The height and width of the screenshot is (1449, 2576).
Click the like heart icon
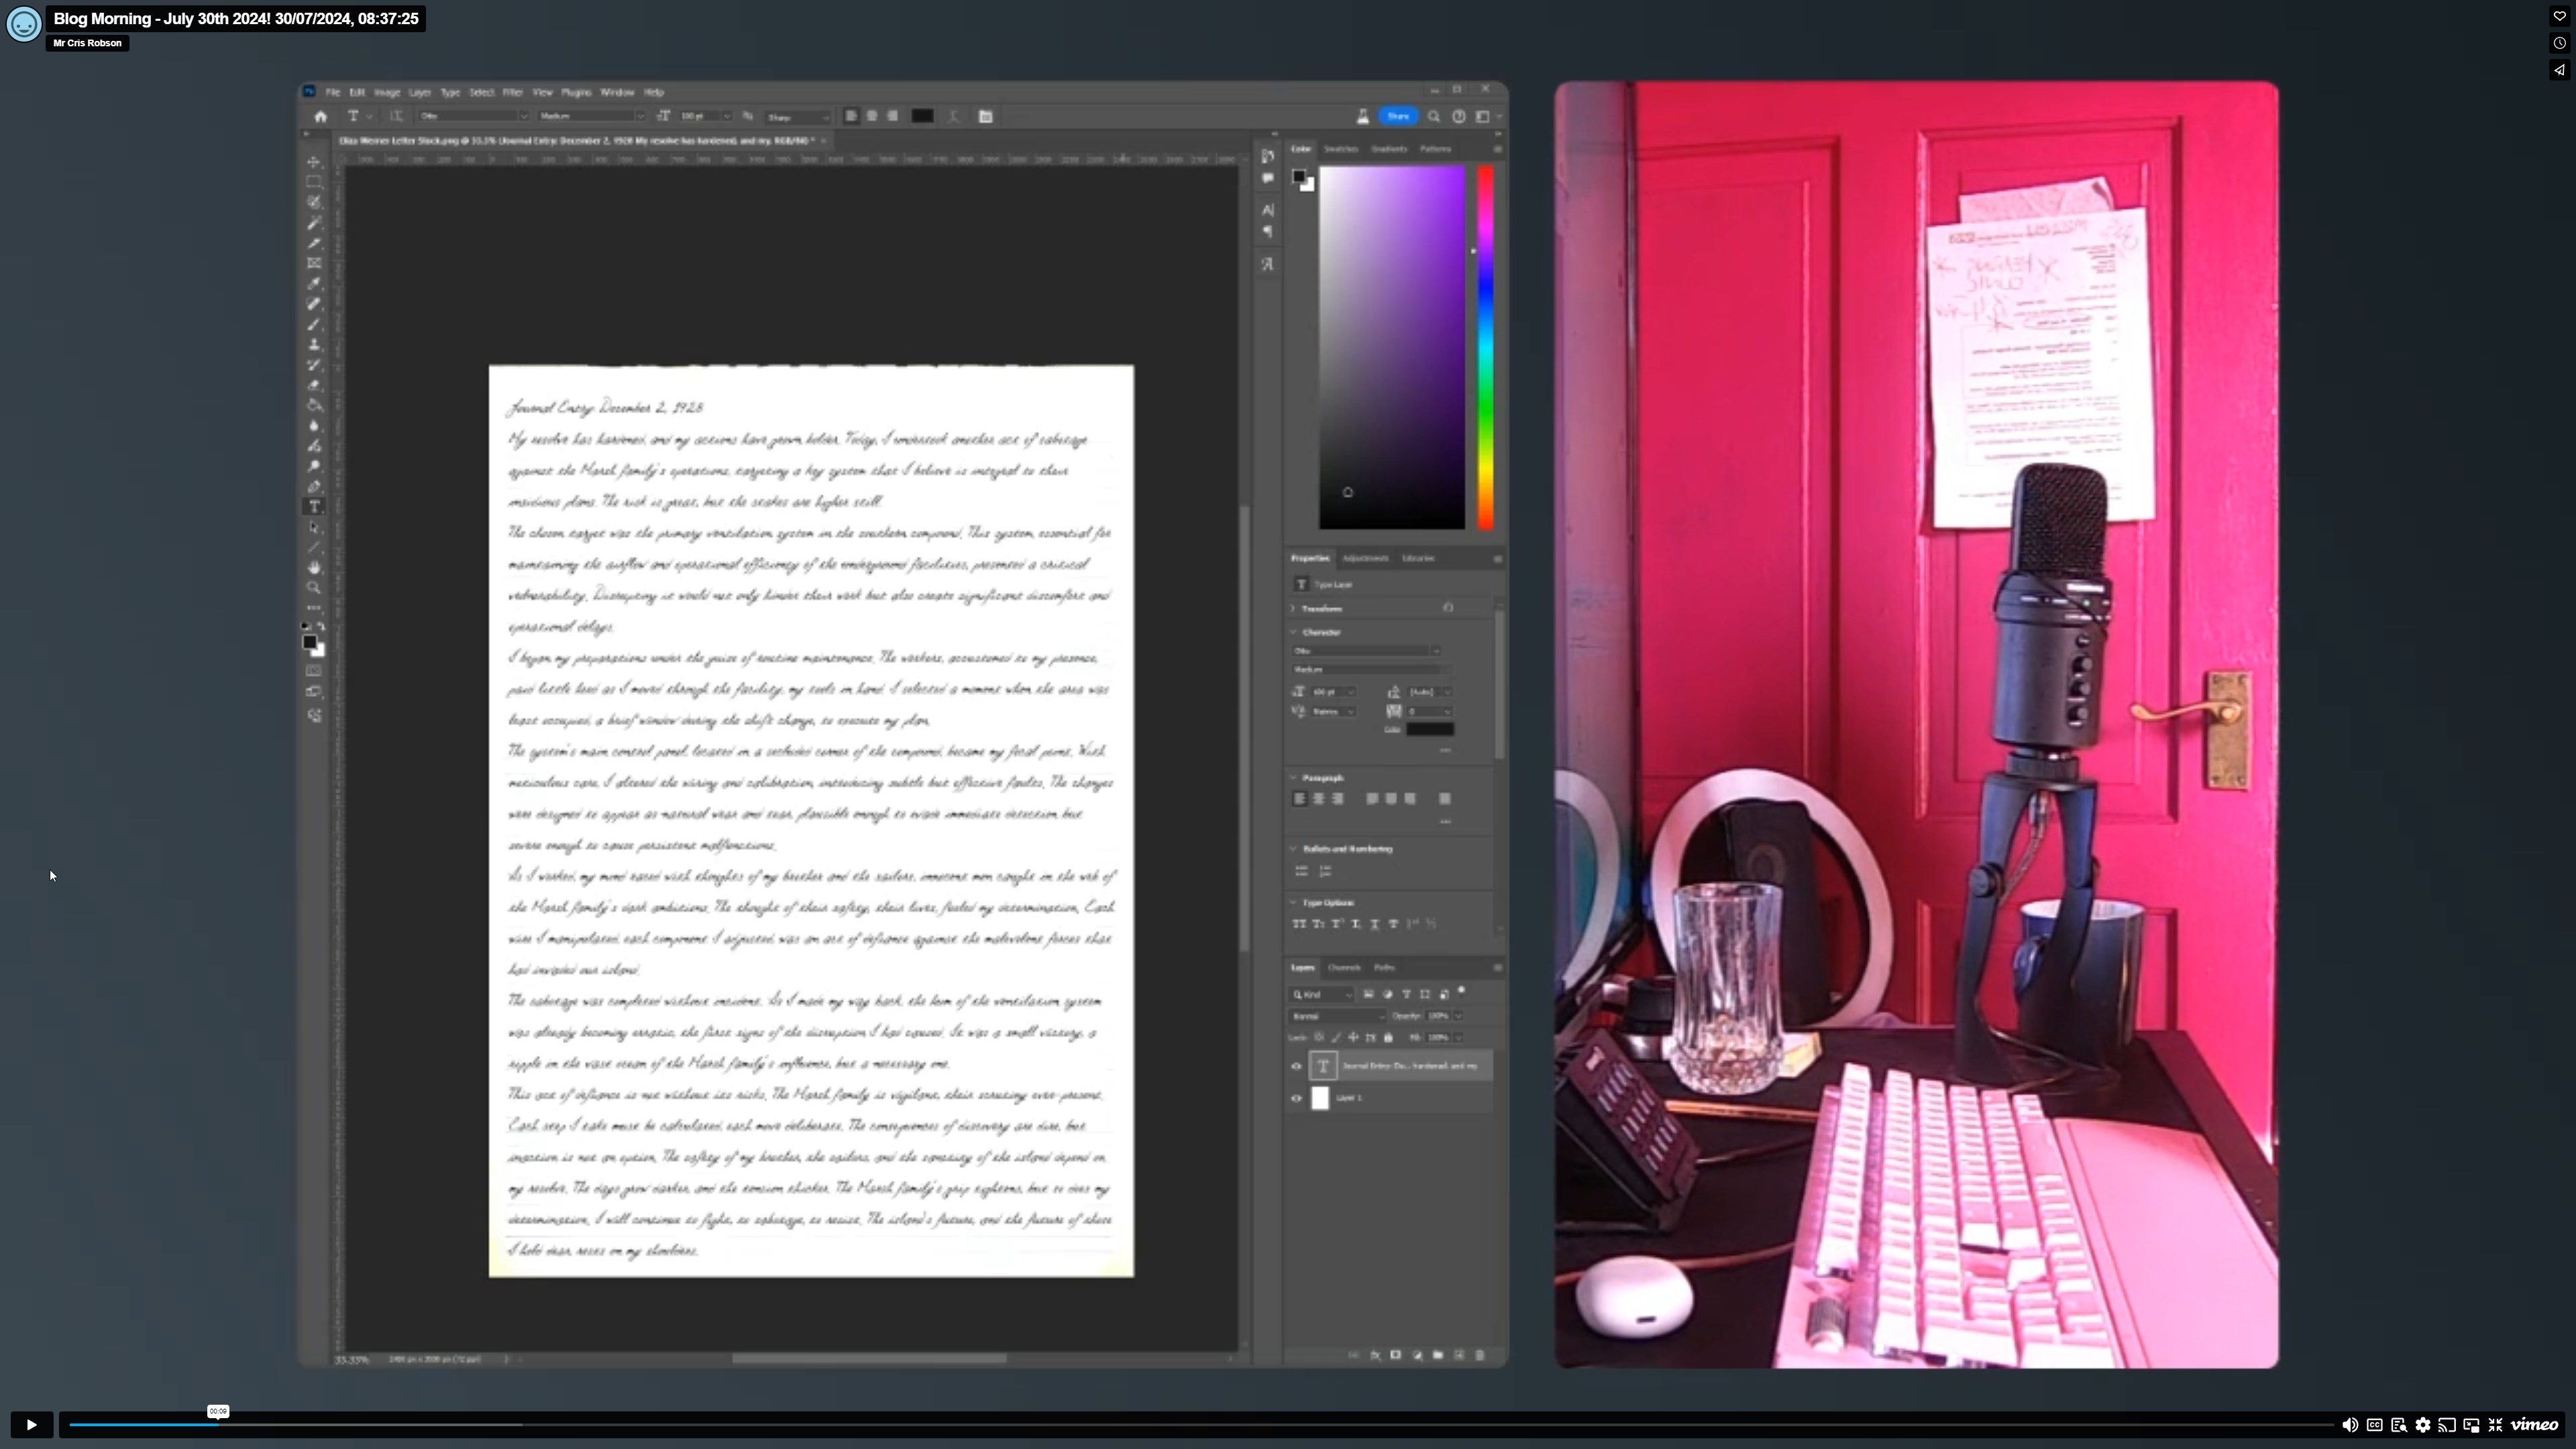coord(2559,16)
